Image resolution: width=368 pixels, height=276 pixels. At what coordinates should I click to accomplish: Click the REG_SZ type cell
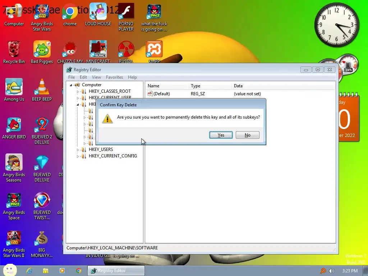click(198, 94)
